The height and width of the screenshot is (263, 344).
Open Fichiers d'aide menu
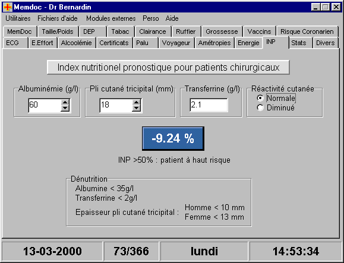[x=58, y=18]
